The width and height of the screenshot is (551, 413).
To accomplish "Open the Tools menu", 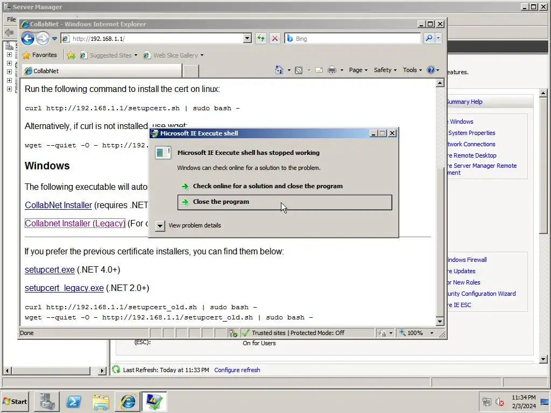I will tap(412, 70).
